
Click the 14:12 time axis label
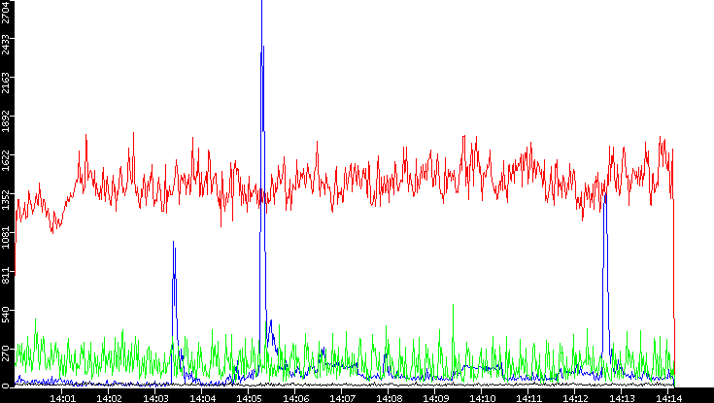576,398
